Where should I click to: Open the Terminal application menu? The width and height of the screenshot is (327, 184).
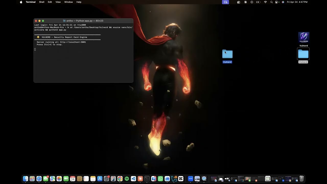(x=31, y=2)
